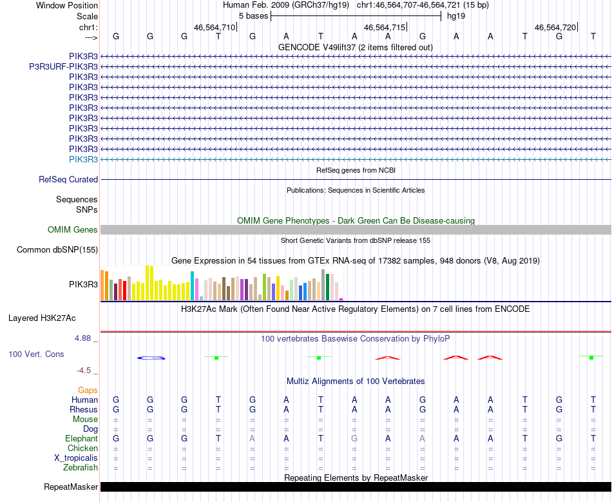Click the Sequences label
The image size is (612, 502).
tap(77, 200)
